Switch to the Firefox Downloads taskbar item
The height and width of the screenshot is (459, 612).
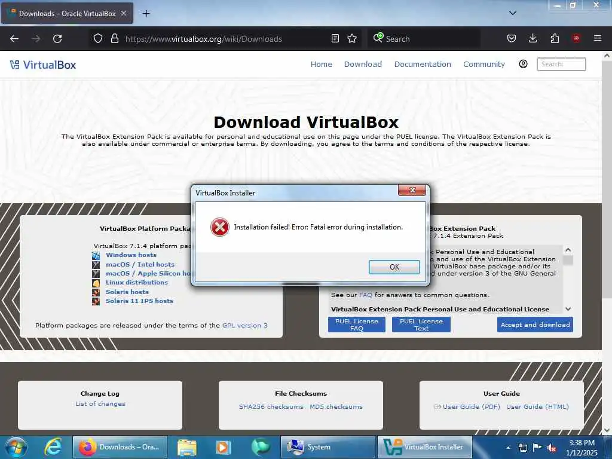pos(120,447)
